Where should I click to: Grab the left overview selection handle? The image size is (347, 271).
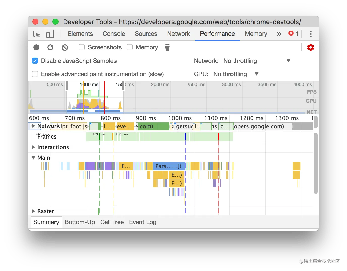click(x=67, y=85)
